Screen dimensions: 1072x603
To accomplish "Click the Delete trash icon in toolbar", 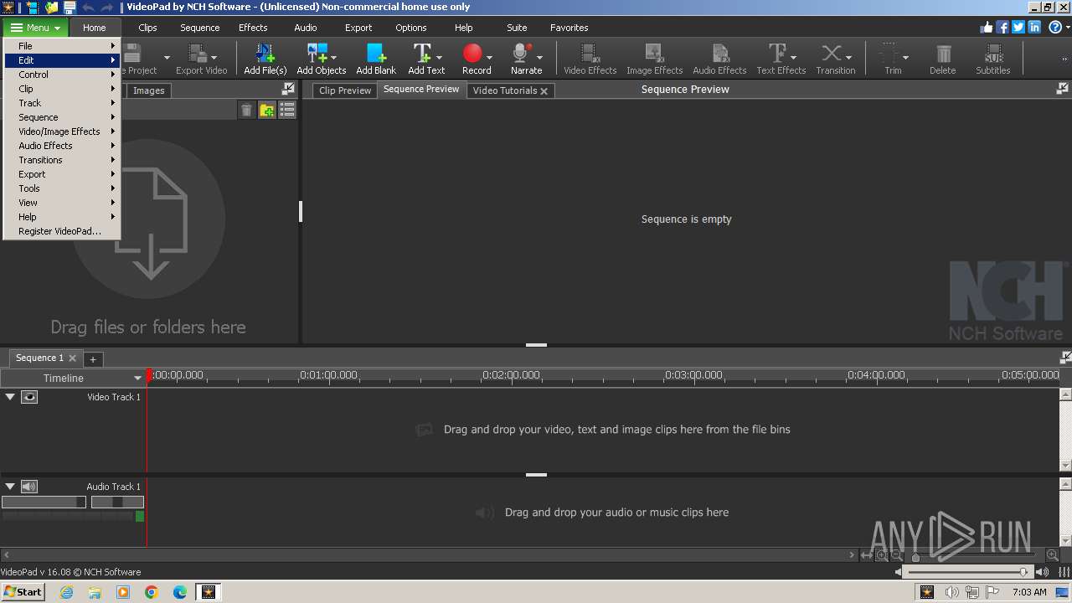I will (943, 54).
